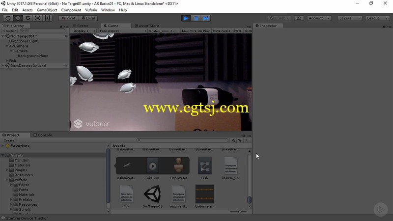Collapse the Vuforia folder
Viewport: 393px width, 221px height.
(x=7, y=180)
